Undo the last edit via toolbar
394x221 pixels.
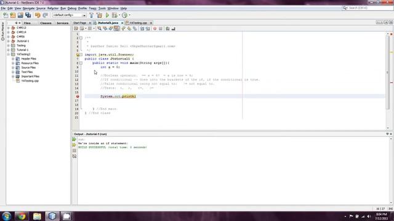[x=38, y=15]
